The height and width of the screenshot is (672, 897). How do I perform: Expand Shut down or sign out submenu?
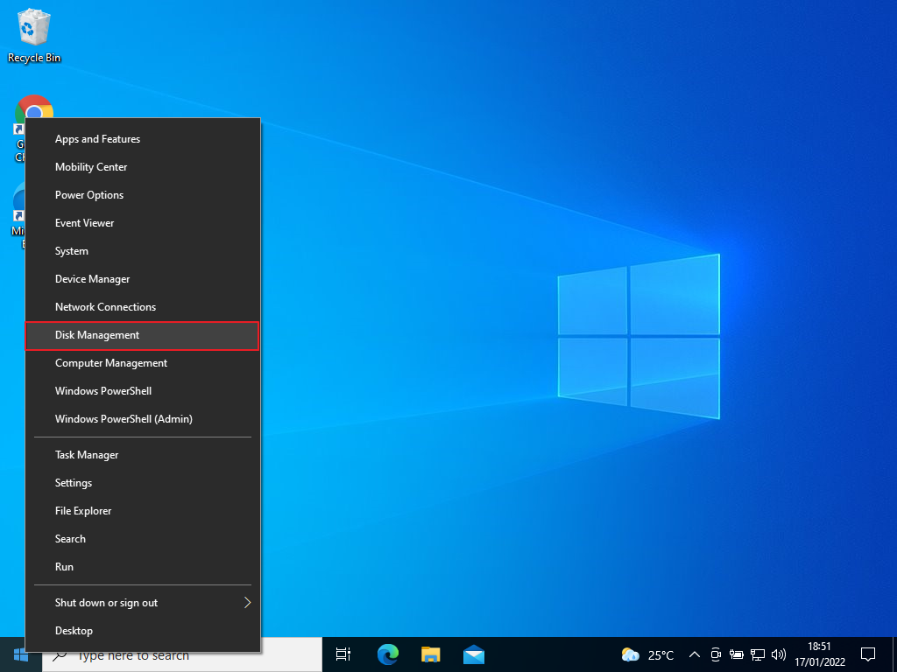pos(143,603)
